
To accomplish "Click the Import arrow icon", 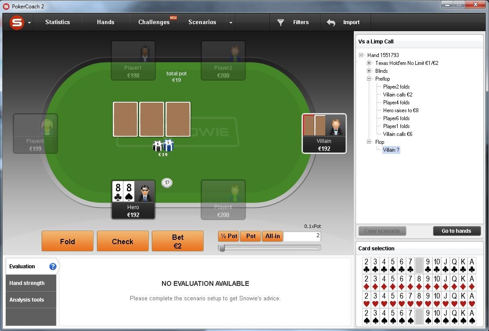I will point(331,22).
